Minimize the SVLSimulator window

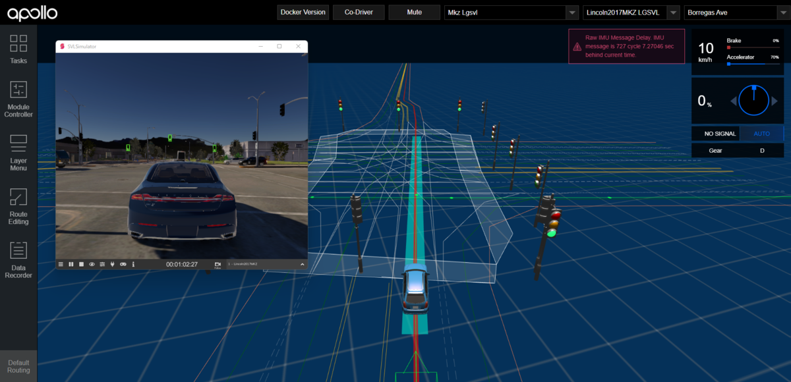(x=260, y=46)
